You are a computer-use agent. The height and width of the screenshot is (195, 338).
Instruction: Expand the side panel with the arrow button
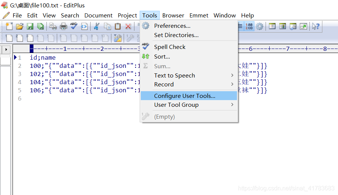pos(6,50)
